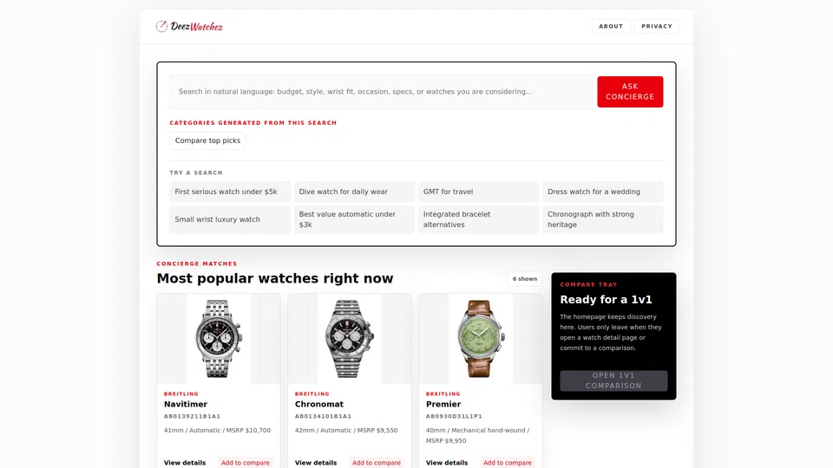Add the Chronomat to compare
Viewport: 833px width, 468px height.
376,463
